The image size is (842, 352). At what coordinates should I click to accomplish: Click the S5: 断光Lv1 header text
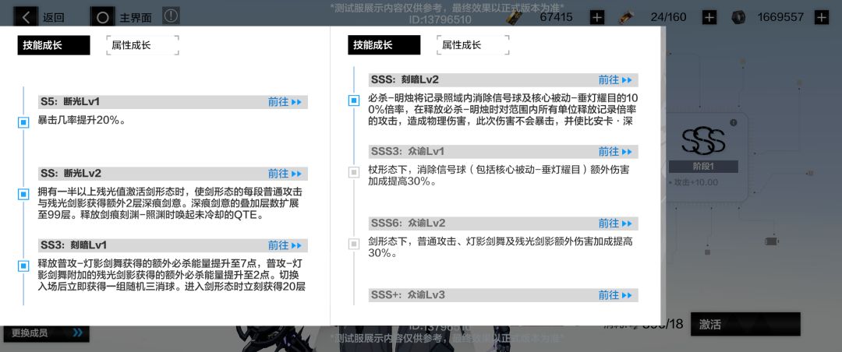click(70, 102)
